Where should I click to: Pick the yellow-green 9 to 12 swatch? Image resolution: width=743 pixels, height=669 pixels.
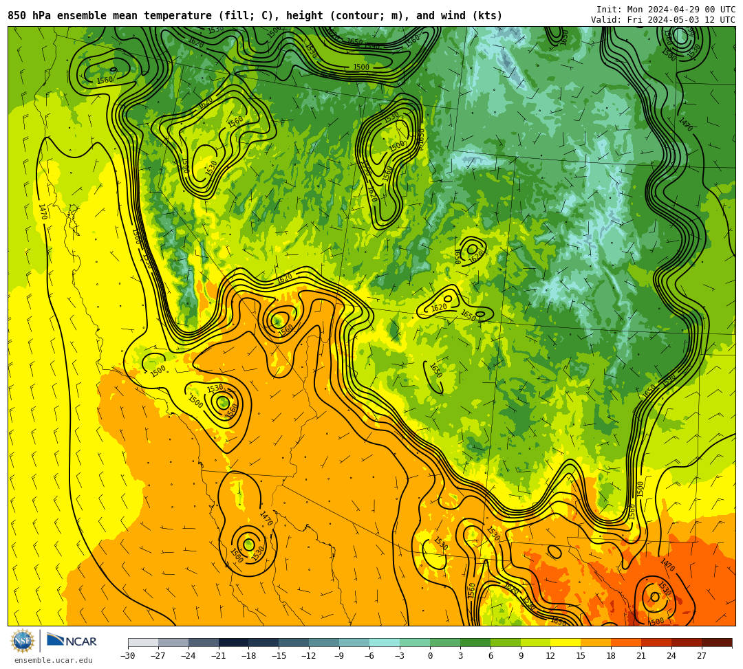pyautogui.click(x=536, y=642)
